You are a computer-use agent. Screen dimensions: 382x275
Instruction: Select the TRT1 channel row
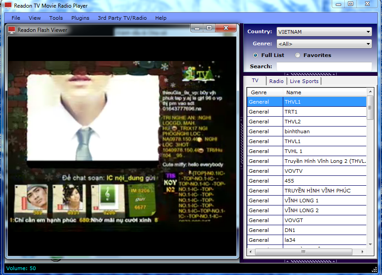coord(307,112)
